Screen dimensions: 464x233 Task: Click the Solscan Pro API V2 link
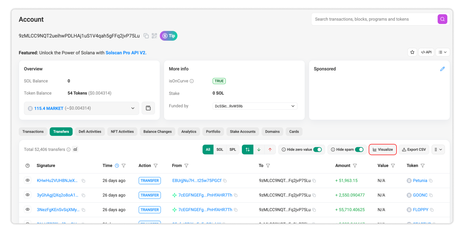[126, 52]
